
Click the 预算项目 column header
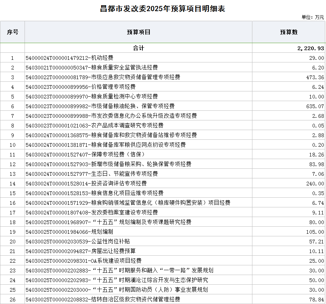coord(138,32)
